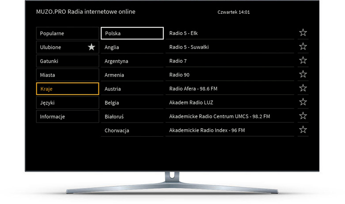Screen dimensions: 345x204
Task: Select the Gatunki menu item
Action: point(67,61)
